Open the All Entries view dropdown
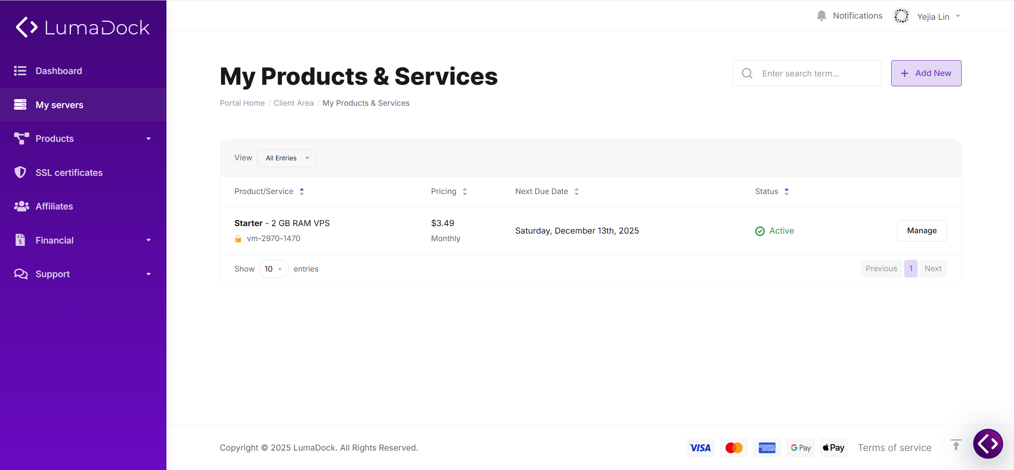1014x470 pixels. pos(286,158)
